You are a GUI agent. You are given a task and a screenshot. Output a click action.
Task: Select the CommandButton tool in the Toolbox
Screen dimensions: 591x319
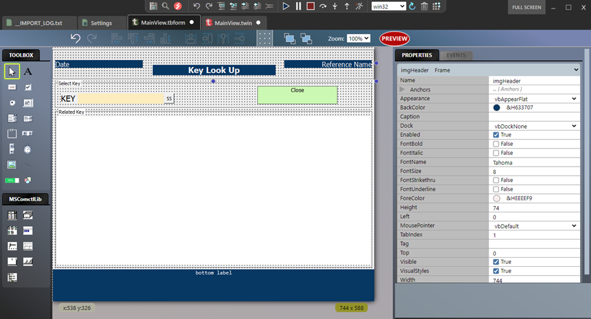pos(12,87)
